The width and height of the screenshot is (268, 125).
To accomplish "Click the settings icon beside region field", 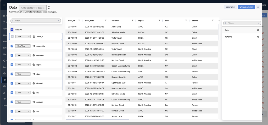I will pyautogui.click(x=34, y=65).
